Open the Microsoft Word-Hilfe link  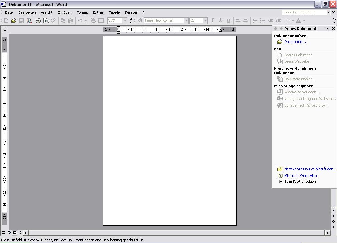pos(300,176)
